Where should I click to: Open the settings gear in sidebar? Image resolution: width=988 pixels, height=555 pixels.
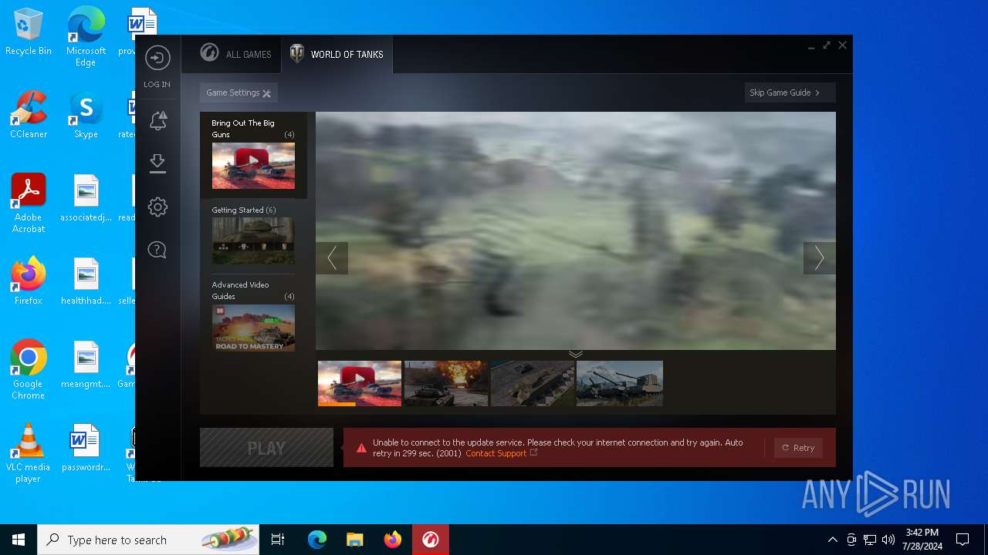pos(157,207)
